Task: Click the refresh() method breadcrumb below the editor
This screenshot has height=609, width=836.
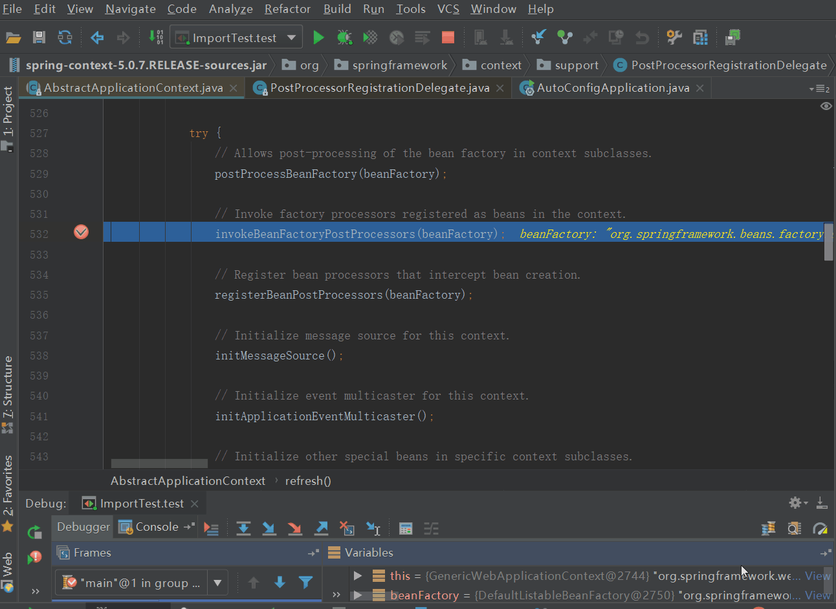Action: click(x=308, y=481)
